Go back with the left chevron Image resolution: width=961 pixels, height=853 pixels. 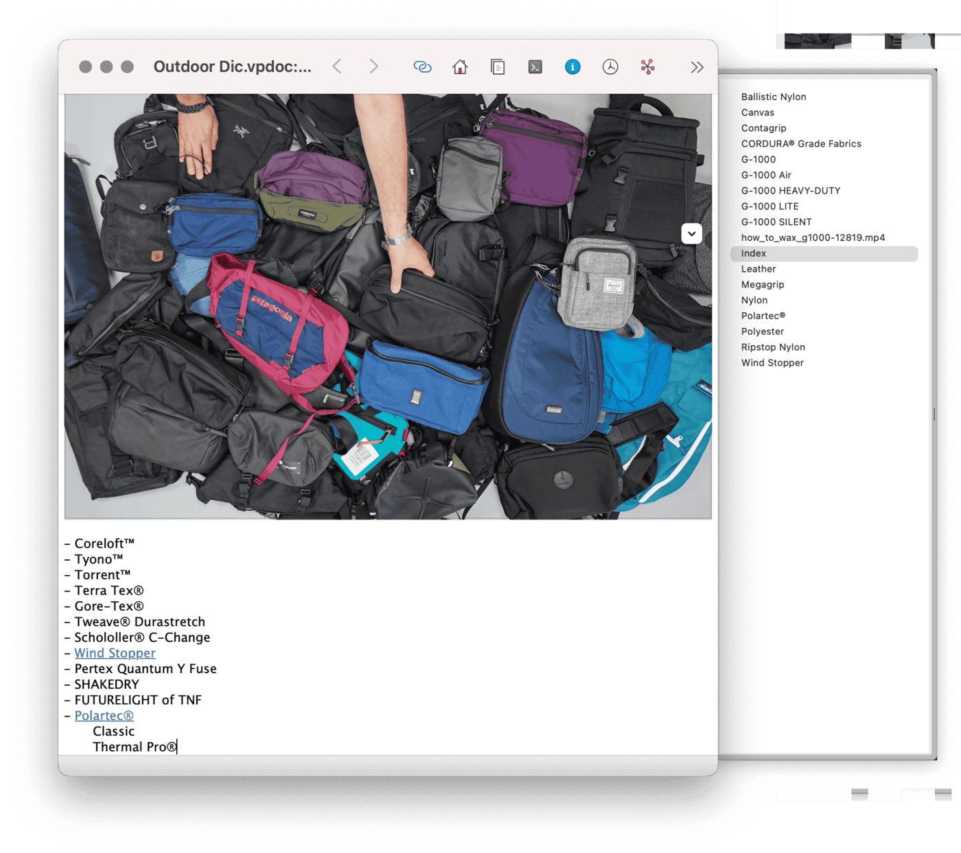coord(337,67)
